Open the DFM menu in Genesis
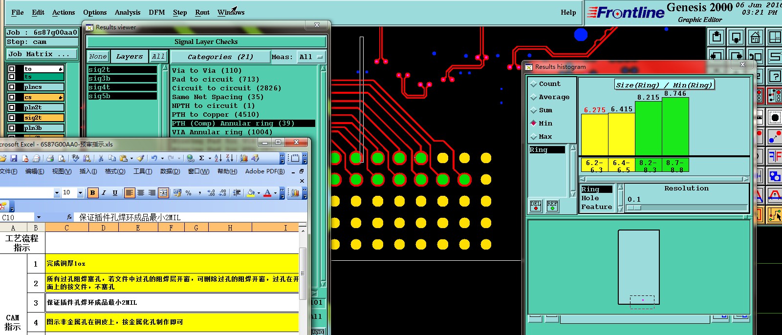The width and height of the screenshot is (782, 335). coord(157,13)
